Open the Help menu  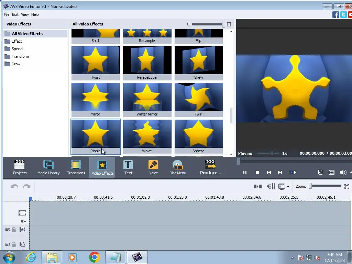(35, 14)
